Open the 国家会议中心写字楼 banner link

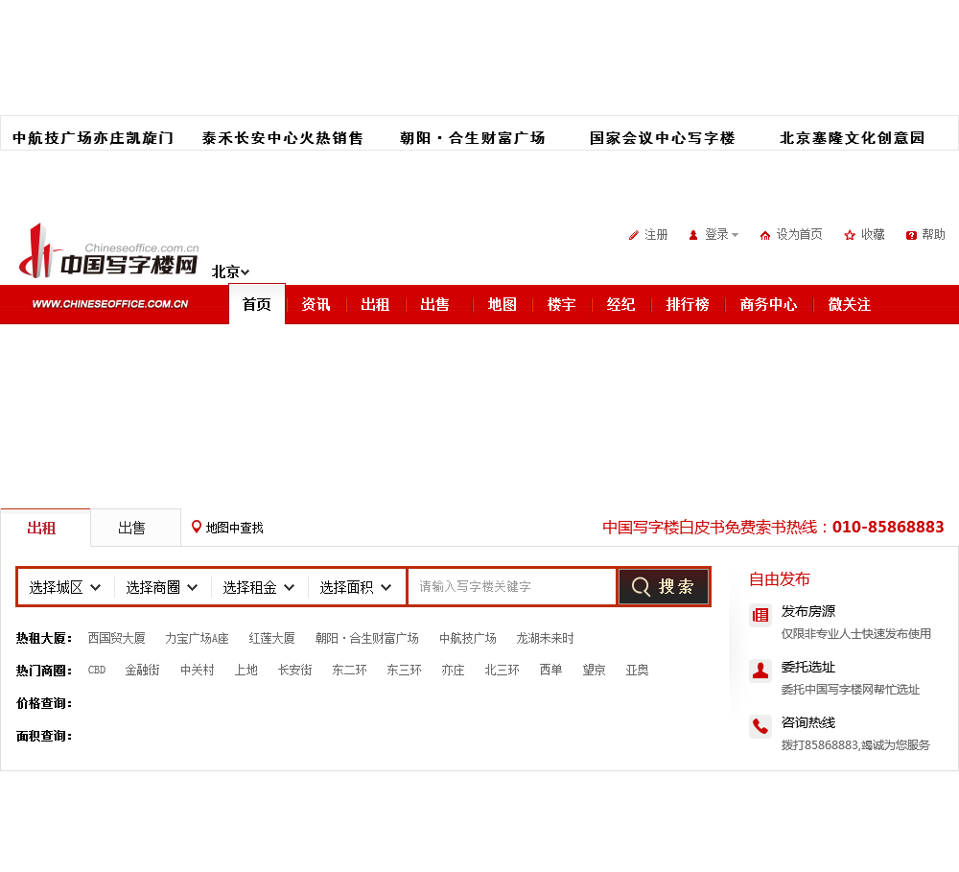click(x=663, y=138)
